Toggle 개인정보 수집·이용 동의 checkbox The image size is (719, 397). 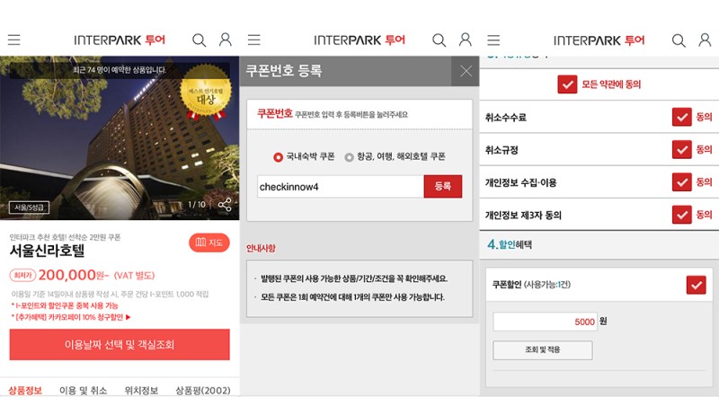coord(682,182)
